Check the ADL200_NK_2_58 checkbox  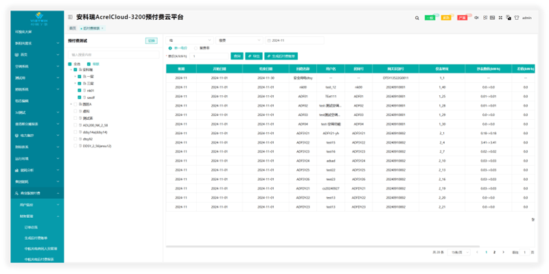click(75, 125)
